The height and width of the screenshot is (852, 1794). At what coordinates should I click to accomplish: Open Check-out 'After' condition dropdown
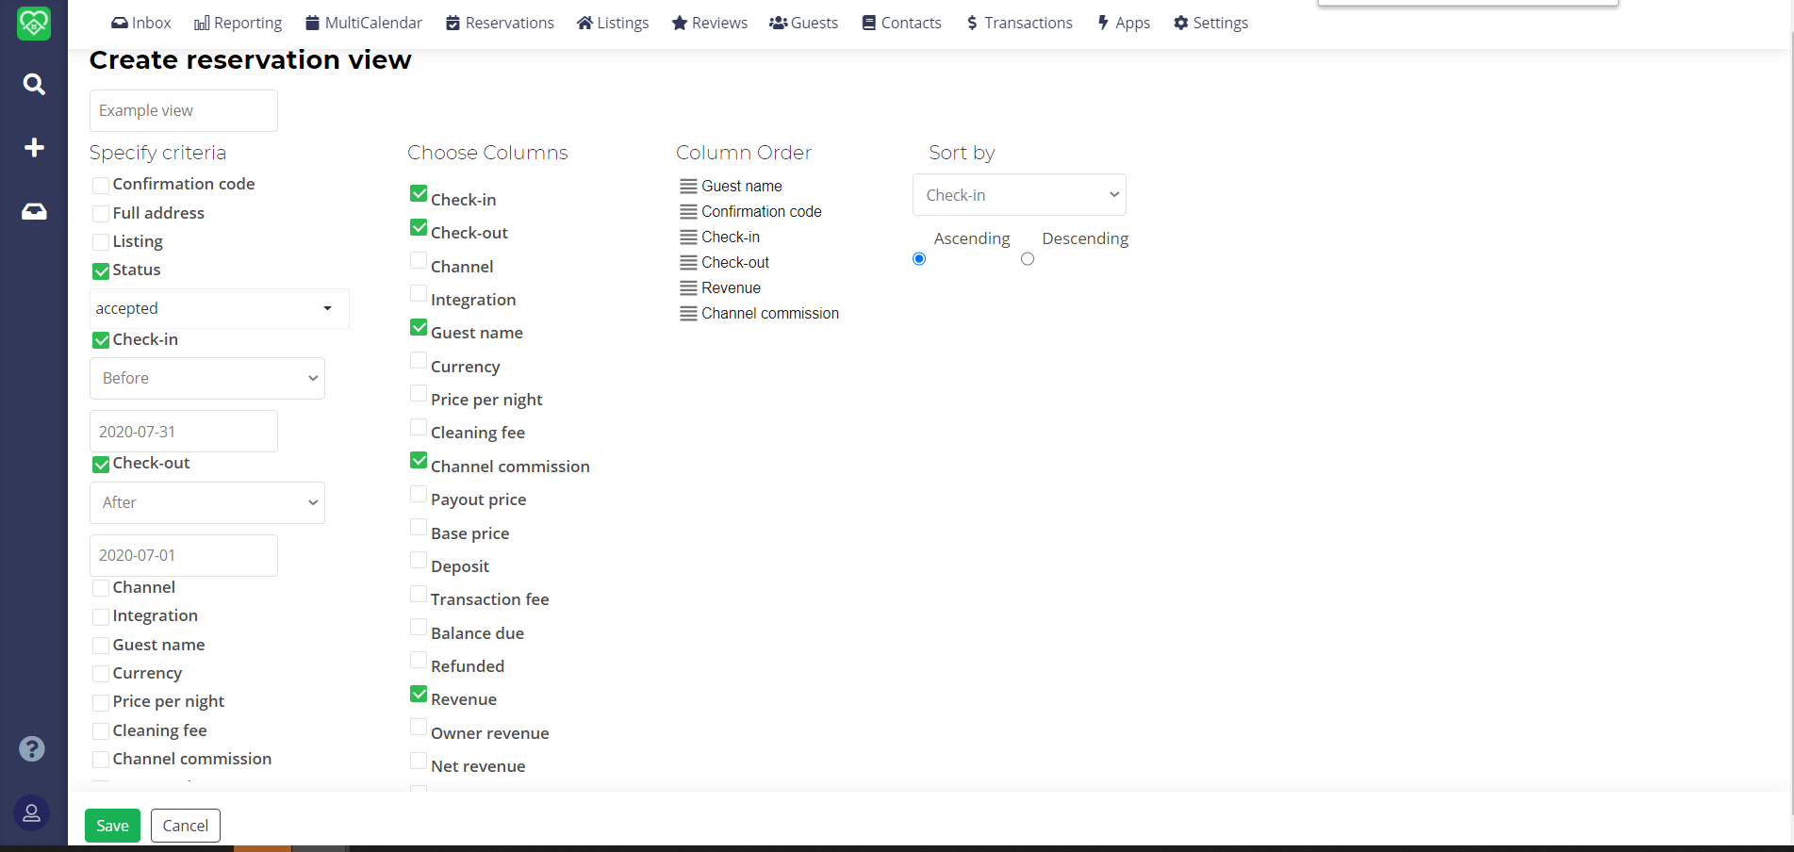click(x=207, y=502)
